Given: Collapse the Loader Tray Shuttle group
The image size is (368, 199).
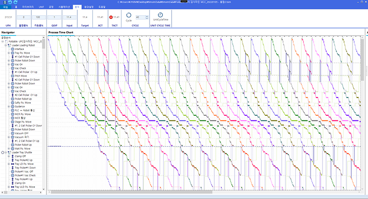Looking at the screenshot, I should pos(6,152).
